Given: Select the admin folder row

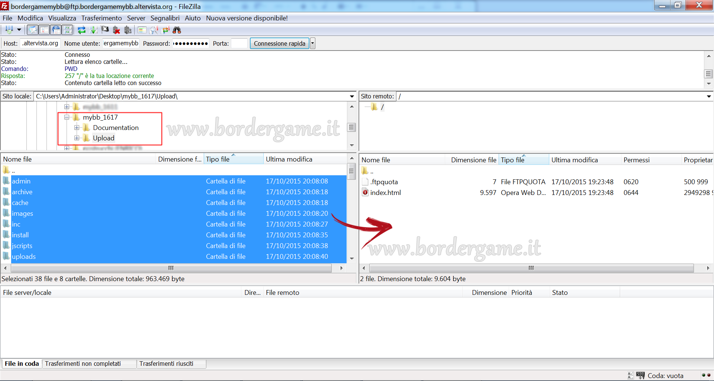Looking at the screenshot, I should tap(174, 181).
